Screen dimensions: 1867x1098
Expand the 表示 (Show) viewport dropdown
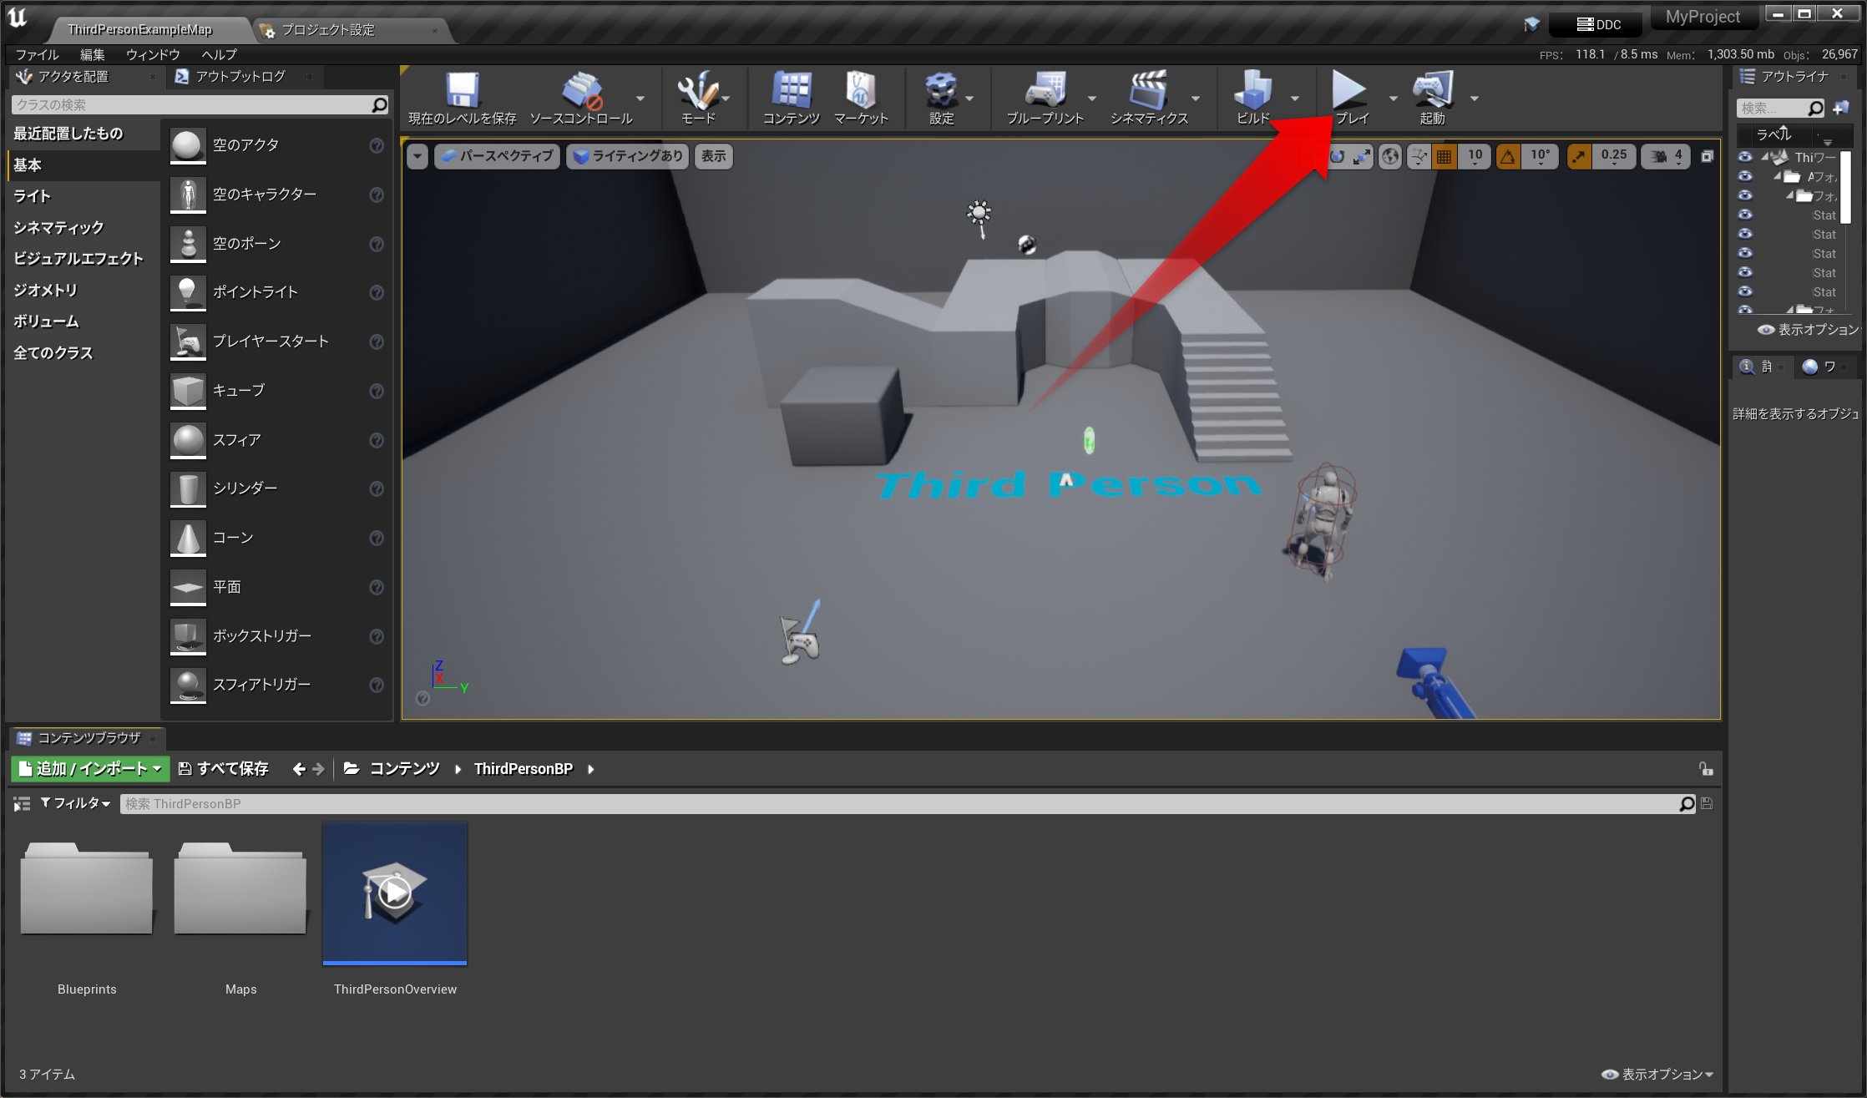tap(714, 156)
